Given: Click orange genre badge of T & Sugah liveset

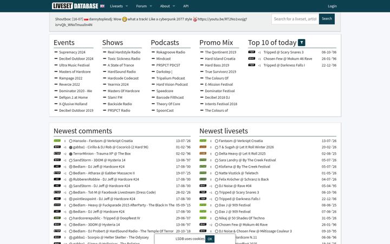Looking at the screenshot, I should pyautogui.click(x=203, y=147).
